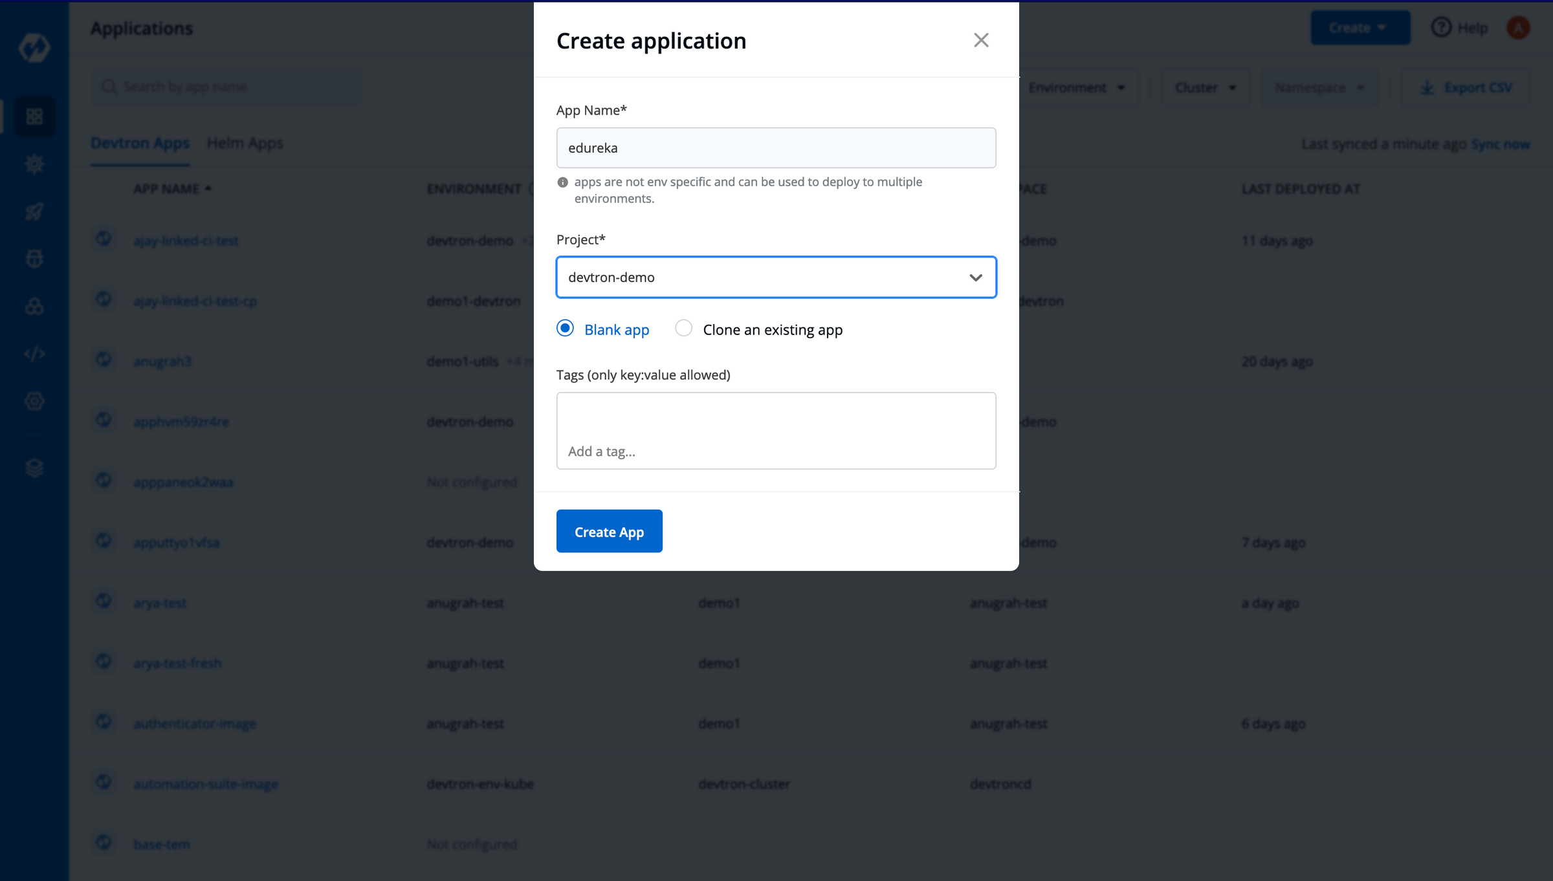The width and height of the screenshot is (1553, 881).
Task: Open the Environment filter dropdown
Action: tap(1077, 87)
